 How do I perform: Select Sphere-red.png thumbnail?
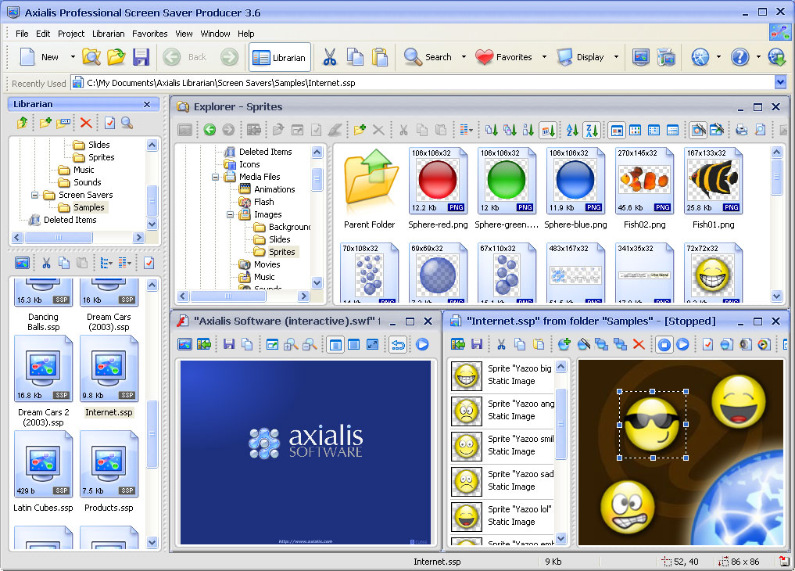(x=438, y=189)
